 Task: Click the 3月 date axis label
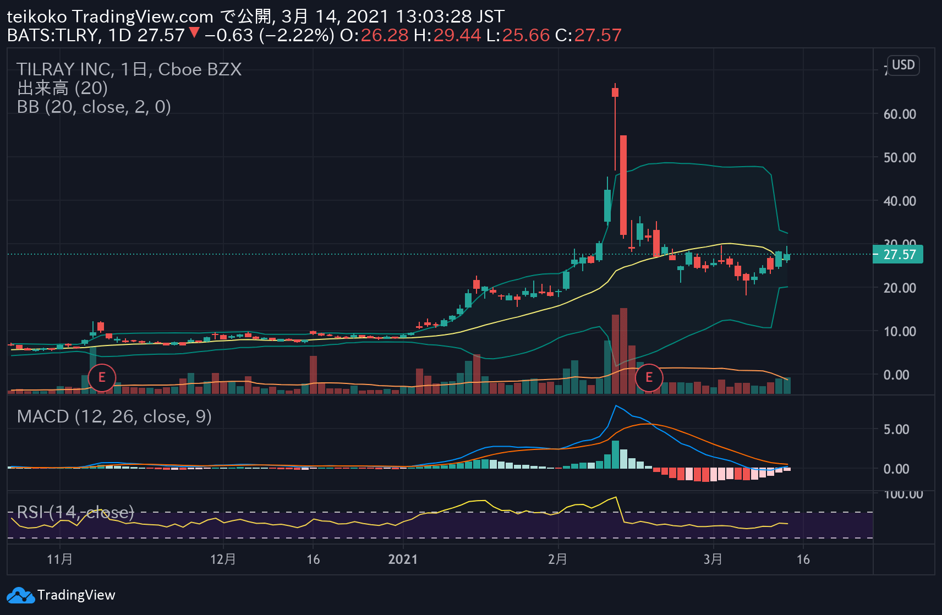coord(713,559)
